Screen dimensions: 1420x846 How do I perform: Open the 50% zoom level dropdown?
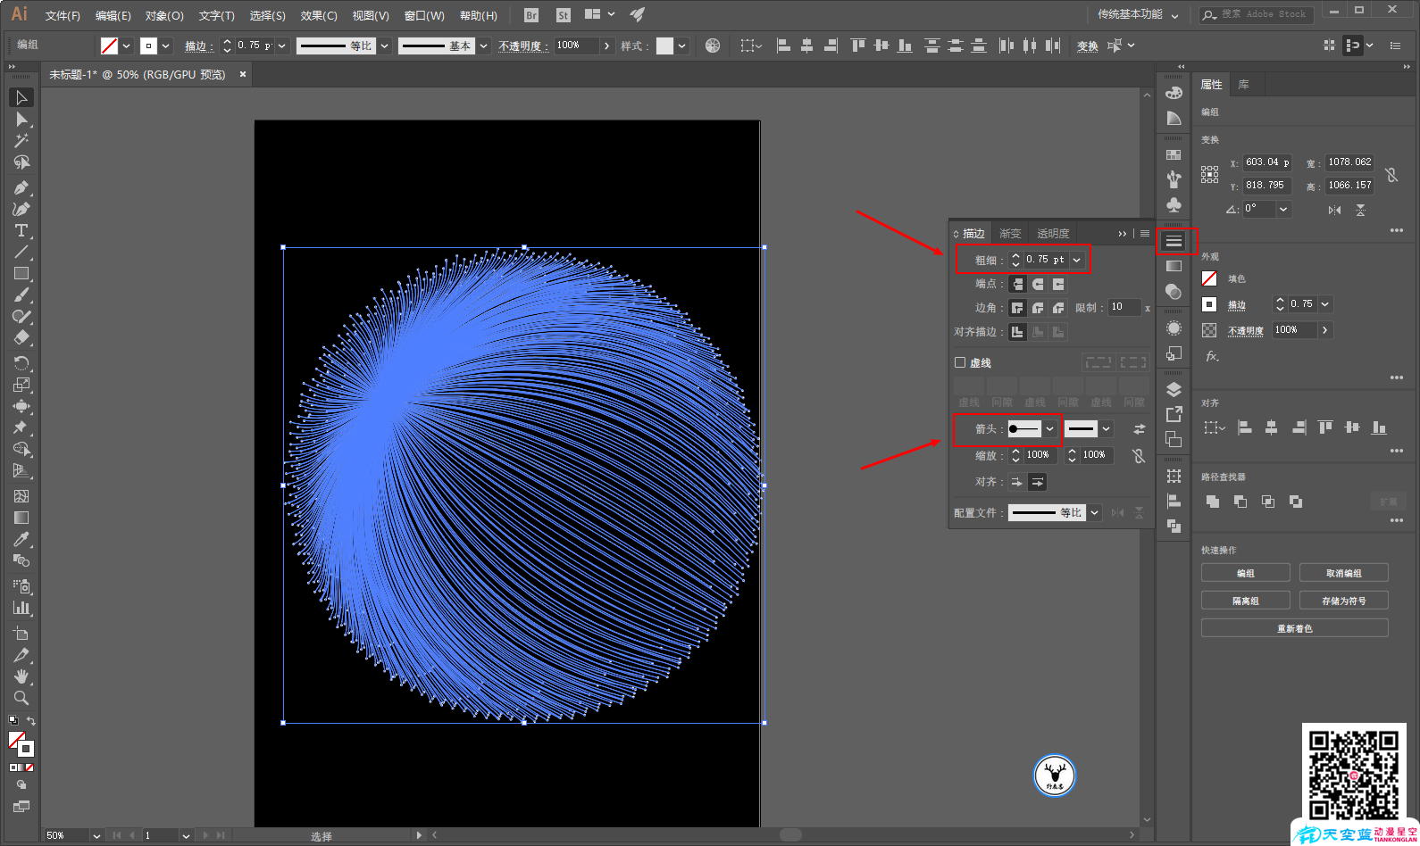click(x=96, y=836)
